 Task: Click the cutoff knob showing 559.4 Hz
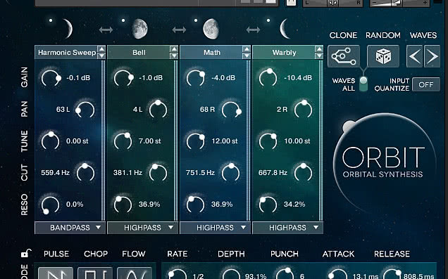[x=85, y=173]
